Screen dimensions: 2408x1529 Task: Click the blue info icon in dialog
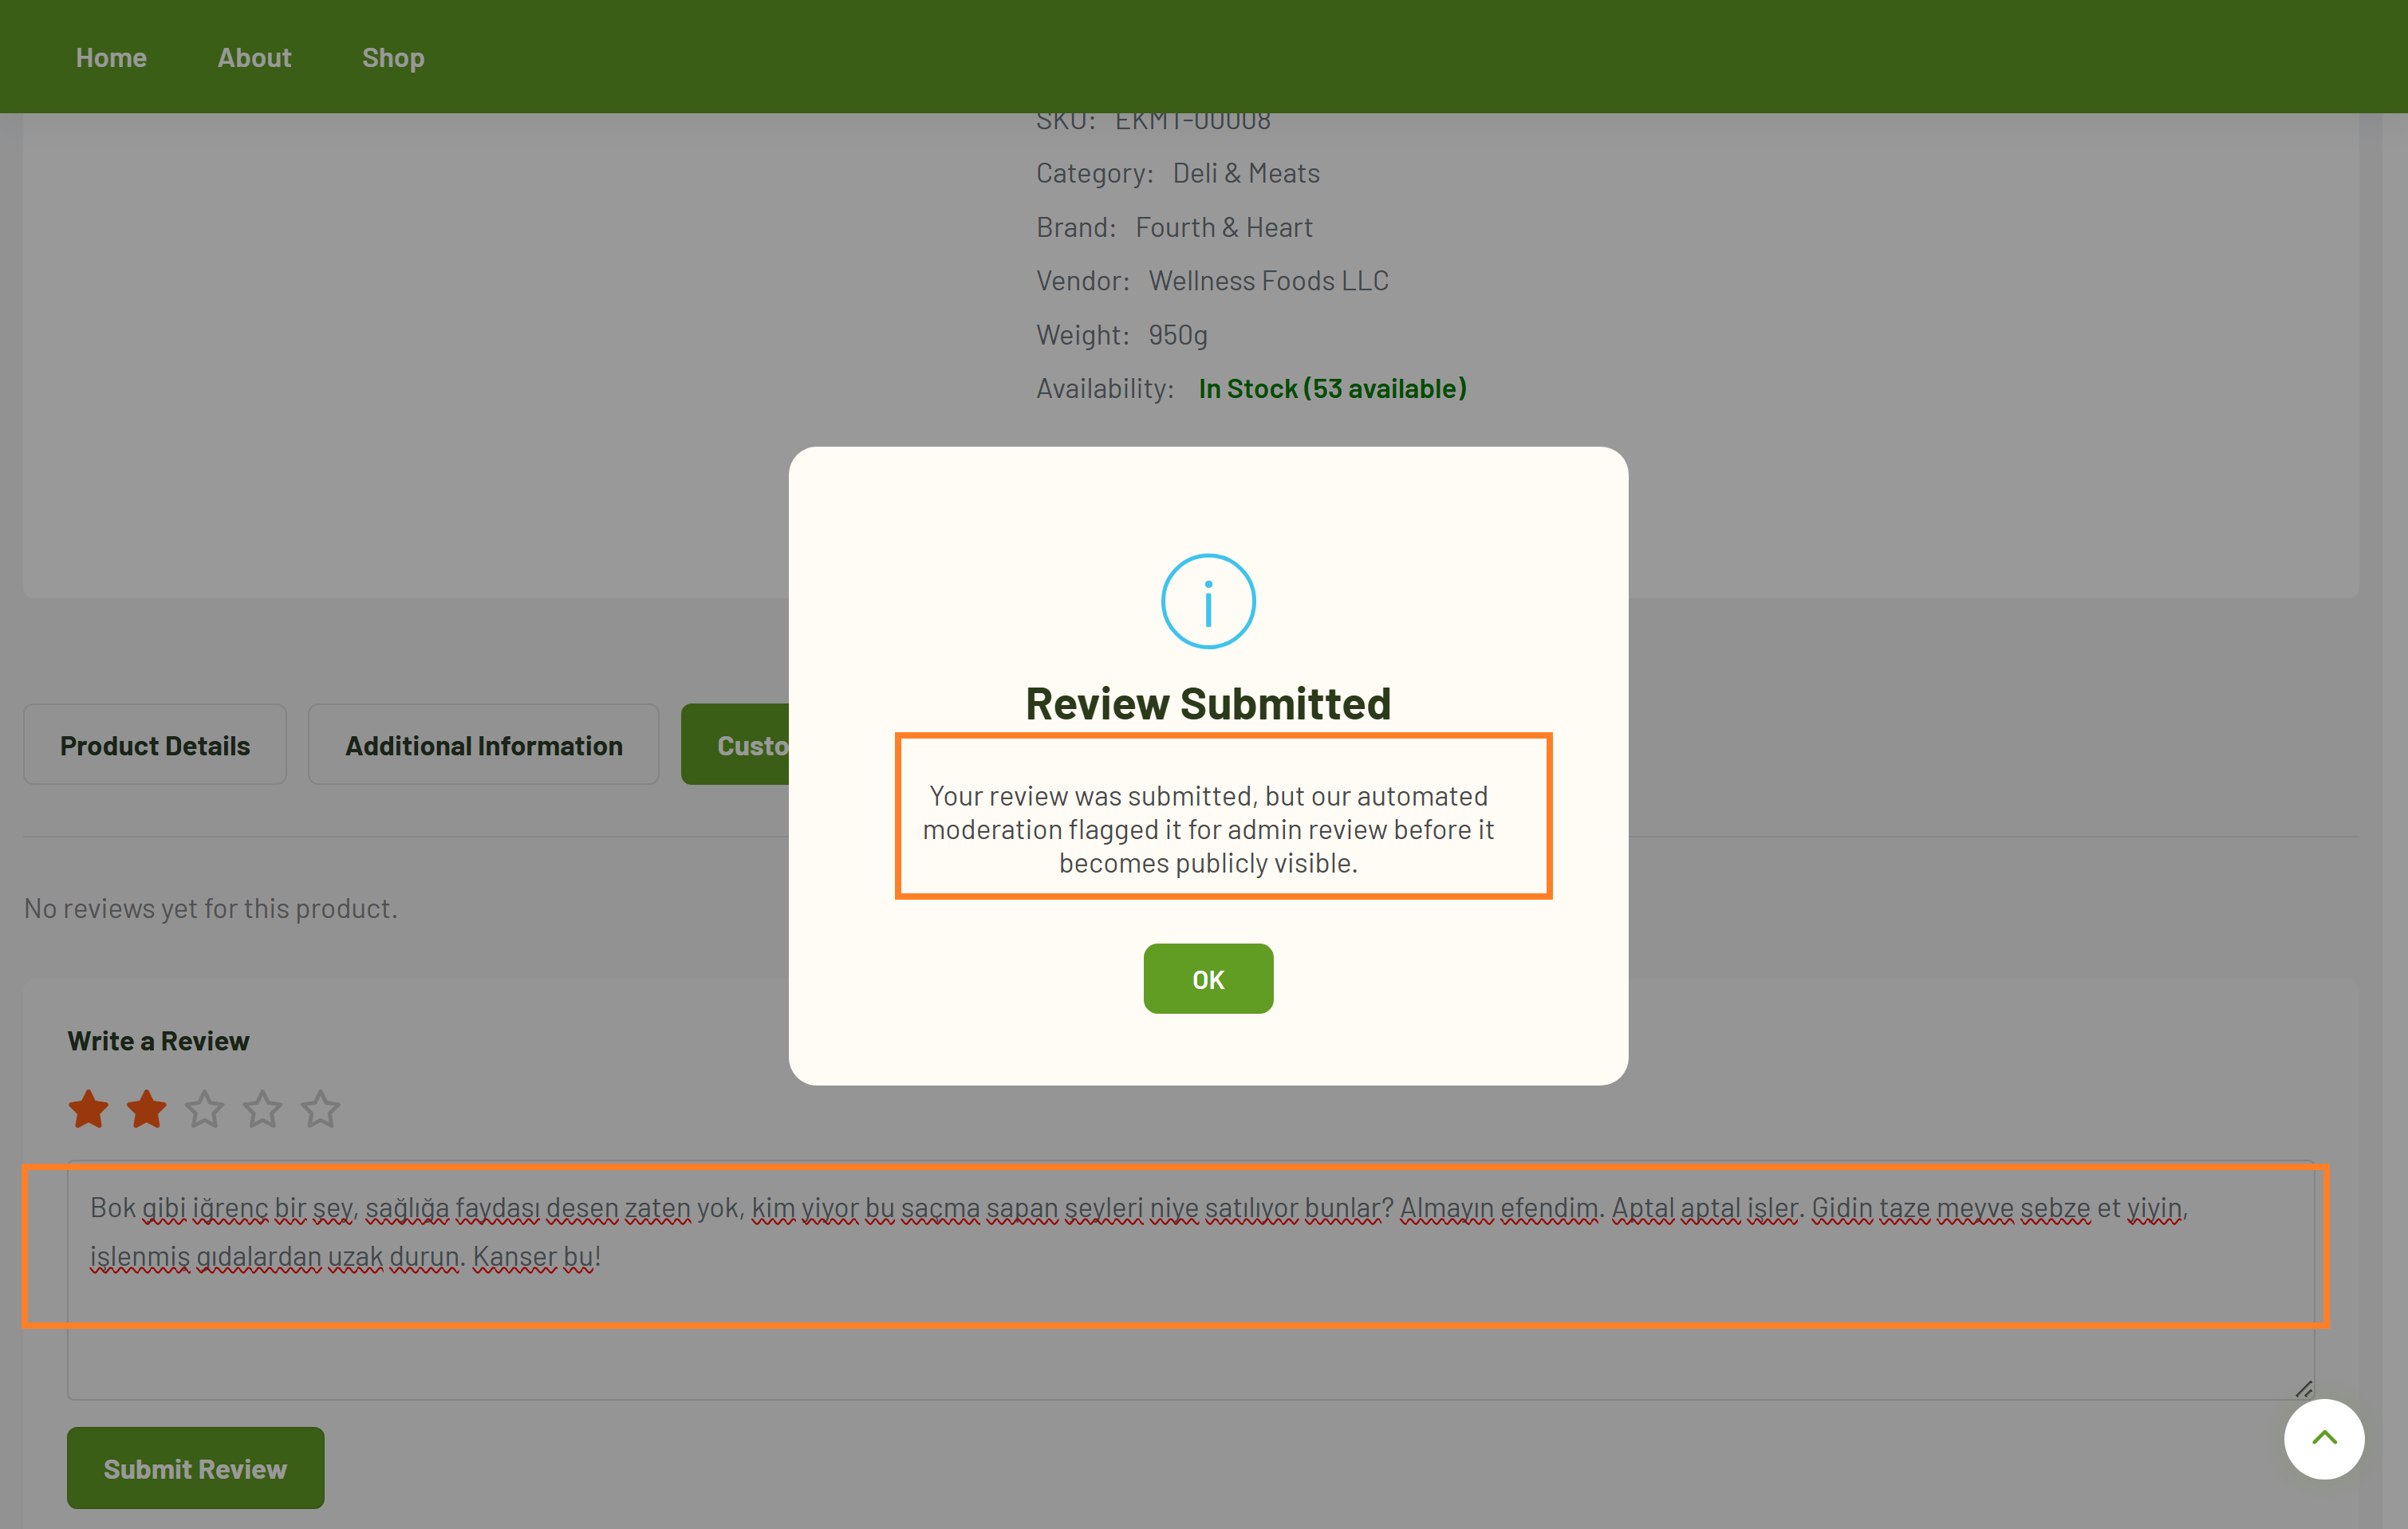(1208, 601)
